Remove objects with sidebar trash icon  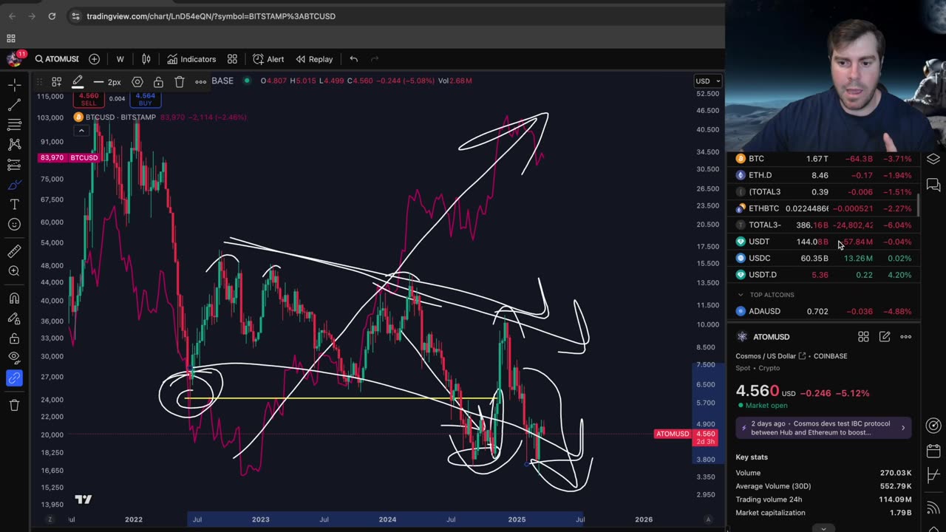pos(14,405)
